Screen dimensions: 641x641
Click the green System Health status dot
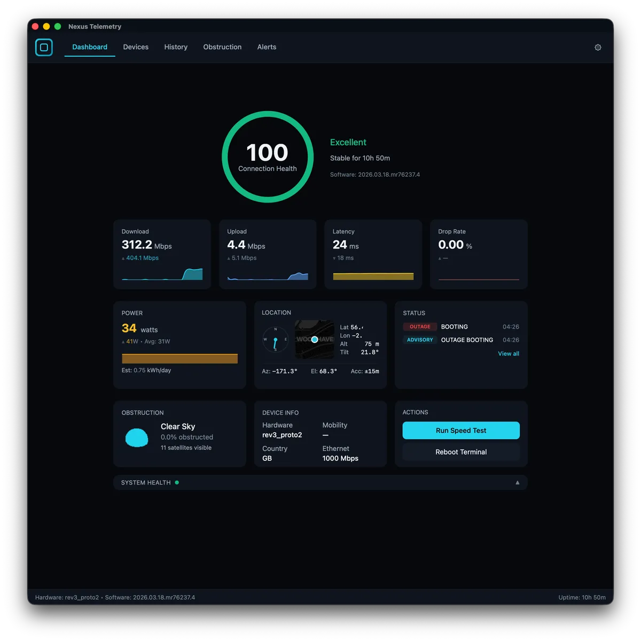click(x=177, y=482)
